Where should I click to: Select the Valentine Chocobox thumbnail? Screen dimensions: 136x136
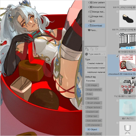pos(128,63)
